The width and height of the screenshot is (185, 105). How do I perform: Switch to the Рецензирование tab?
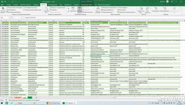tap(53, 5)
